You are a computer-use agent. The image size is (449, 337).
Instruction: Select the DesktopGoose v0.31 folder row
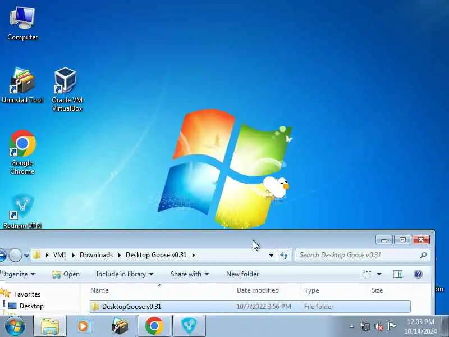(249, 307)
